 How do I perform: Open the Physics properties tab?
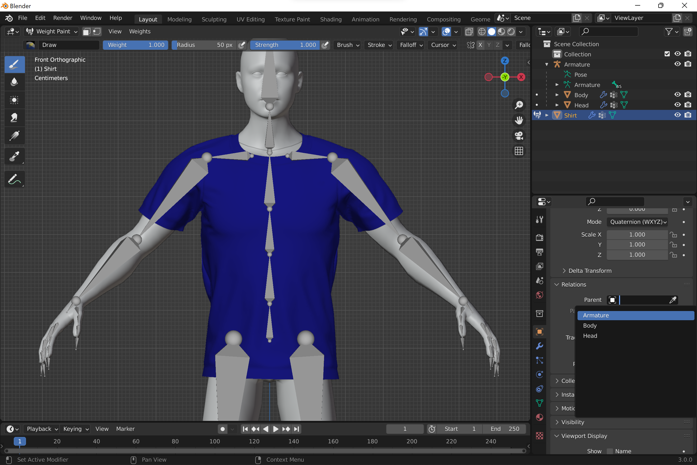point(539,374)
